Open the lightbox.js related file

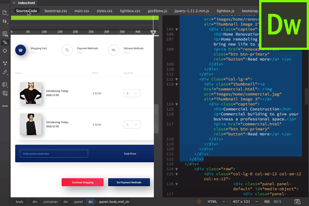pos(225,11)
